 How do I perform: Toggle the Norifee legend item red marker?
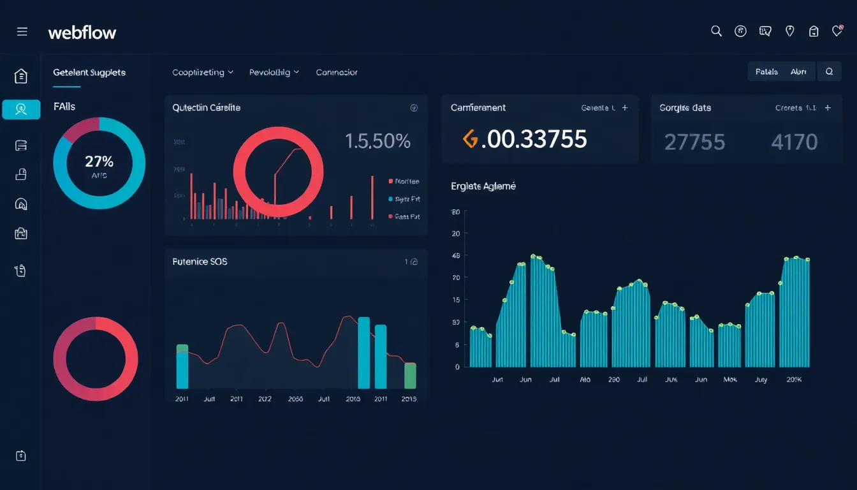[x=392, y=181]
